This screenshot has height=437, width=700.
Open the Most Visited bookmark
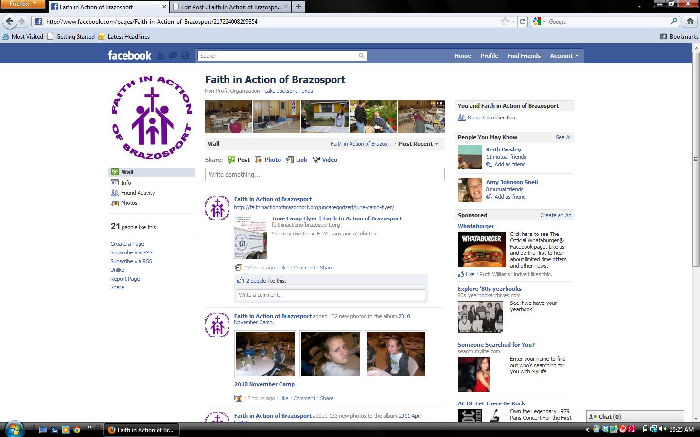pyautogui.click(x=22, y=36)
